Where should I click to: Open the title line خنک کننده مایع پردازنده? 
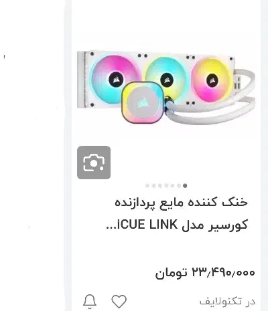click(181, 203)
